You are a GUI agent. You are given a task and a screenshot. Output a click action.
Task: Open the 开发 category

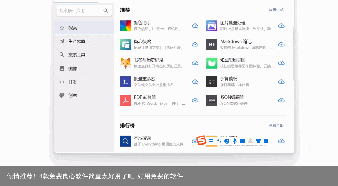coord(73,82)
